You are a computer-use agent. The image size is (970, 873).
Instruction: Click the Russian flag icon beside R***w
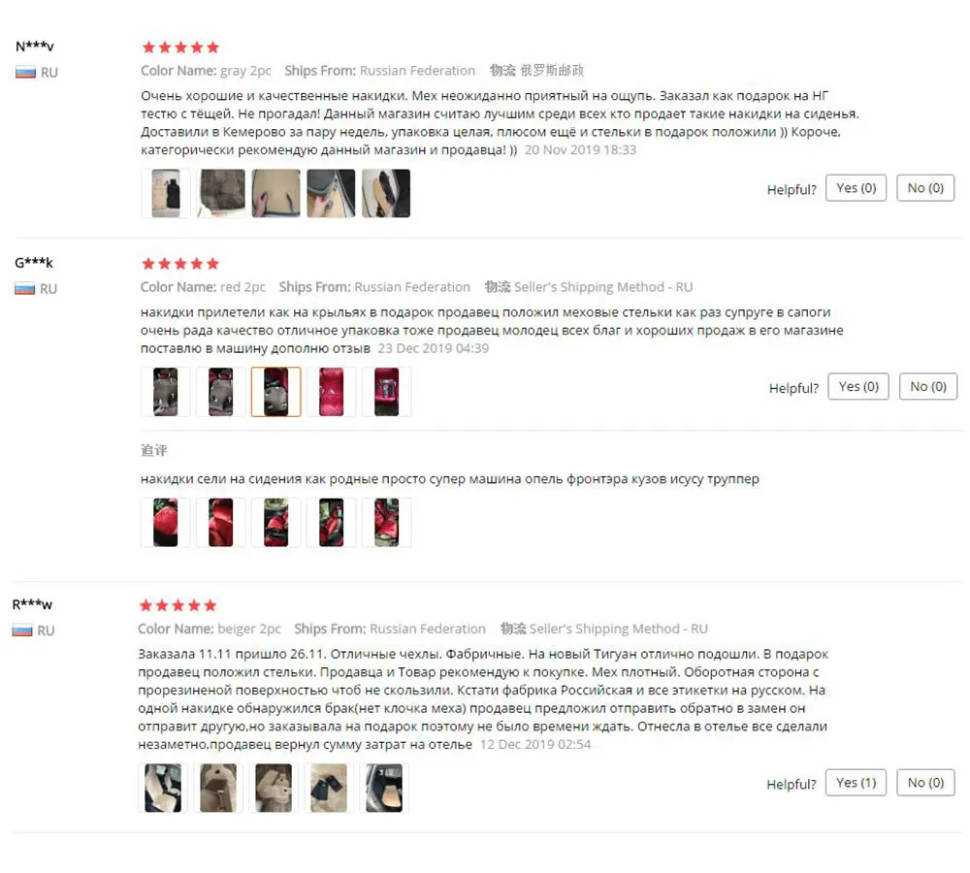pyautogui.click(x=22, y=630)
